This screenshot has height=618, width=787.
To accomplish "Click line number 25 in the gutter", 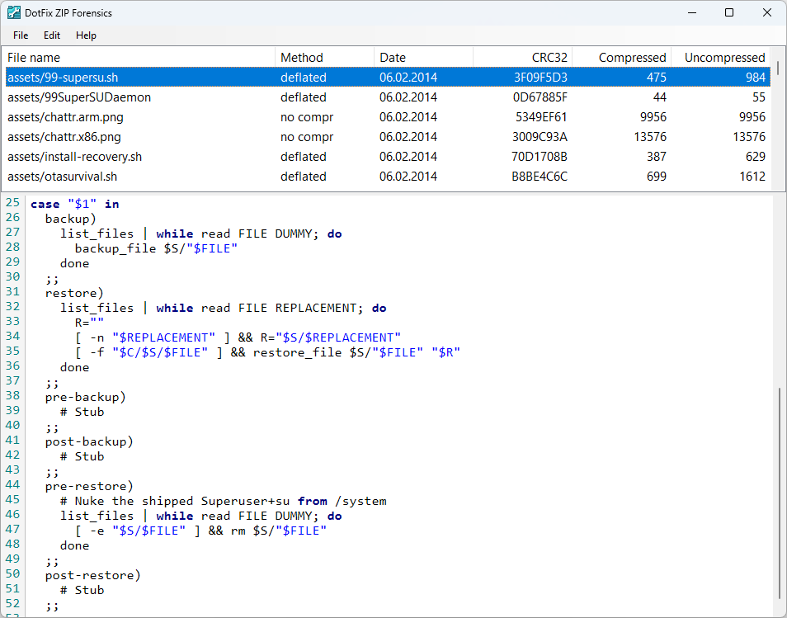I will pyautogui.click(x=12, y=202).
